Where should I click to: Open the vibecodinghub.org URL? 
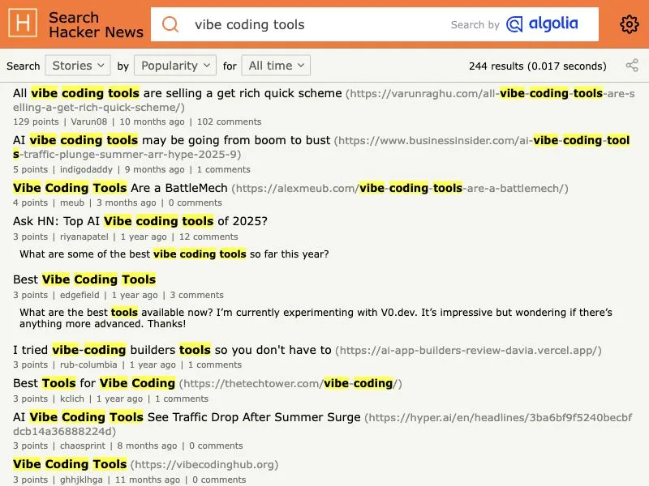(204, 464)
